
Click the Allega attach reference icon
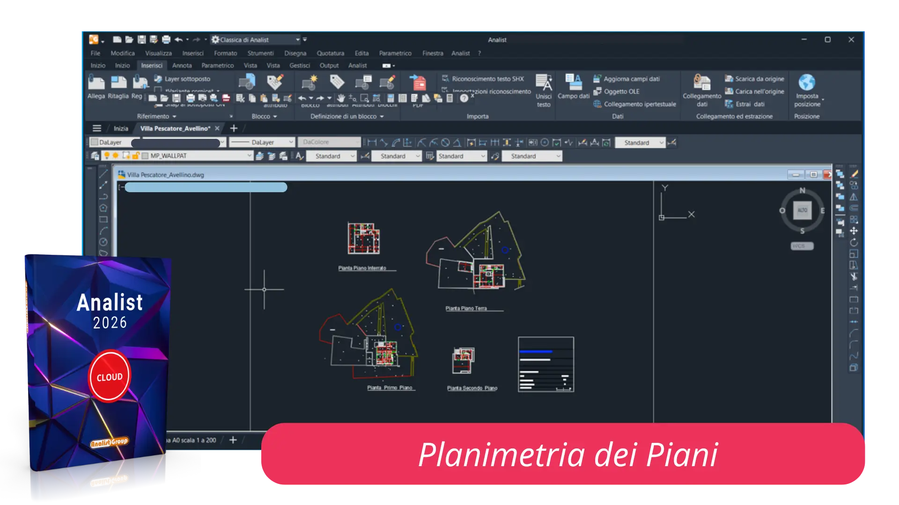[x=96, y=83]
